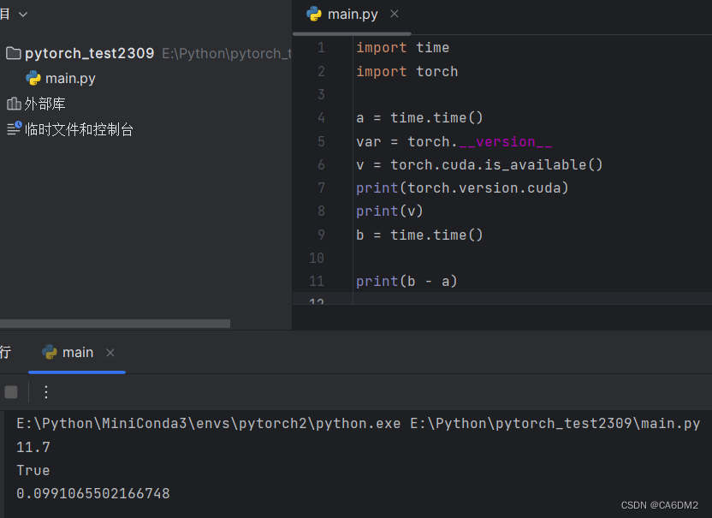The width and height of the screenshot is (712, 518).
Task: Open 临时文件和控制台 scratches node
Action: [x=79, y=129]
